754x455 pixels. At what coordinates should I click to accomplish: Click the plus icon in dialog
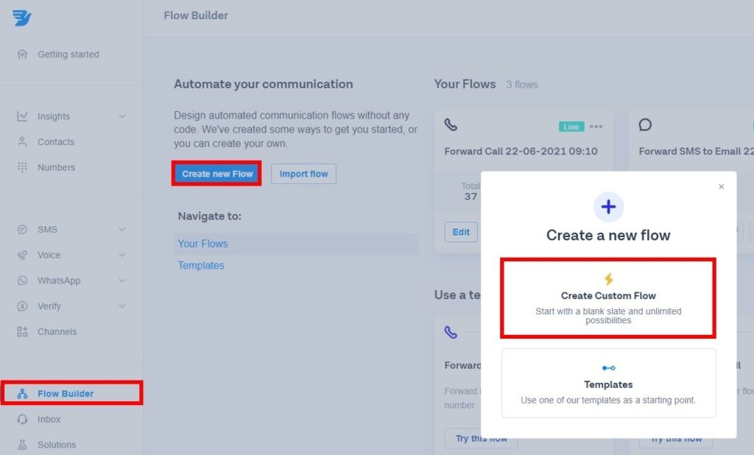tap(608, 207)
